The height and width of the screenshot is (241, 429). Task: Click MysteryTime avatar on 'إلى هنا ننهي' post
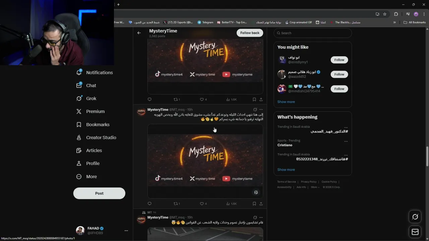[141, 112]
